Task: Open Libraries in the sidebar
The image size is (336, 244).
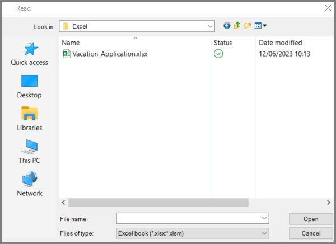Action: tap(29, 119)
